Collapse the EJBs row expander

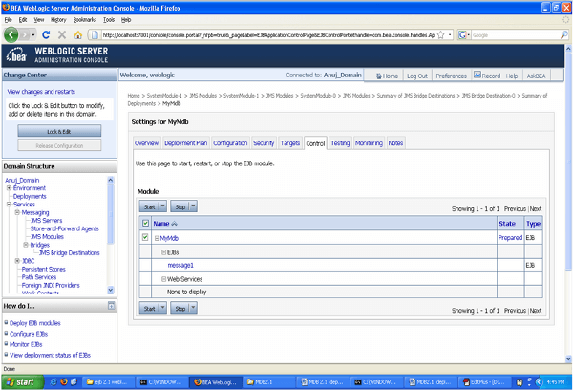(164, 252)
